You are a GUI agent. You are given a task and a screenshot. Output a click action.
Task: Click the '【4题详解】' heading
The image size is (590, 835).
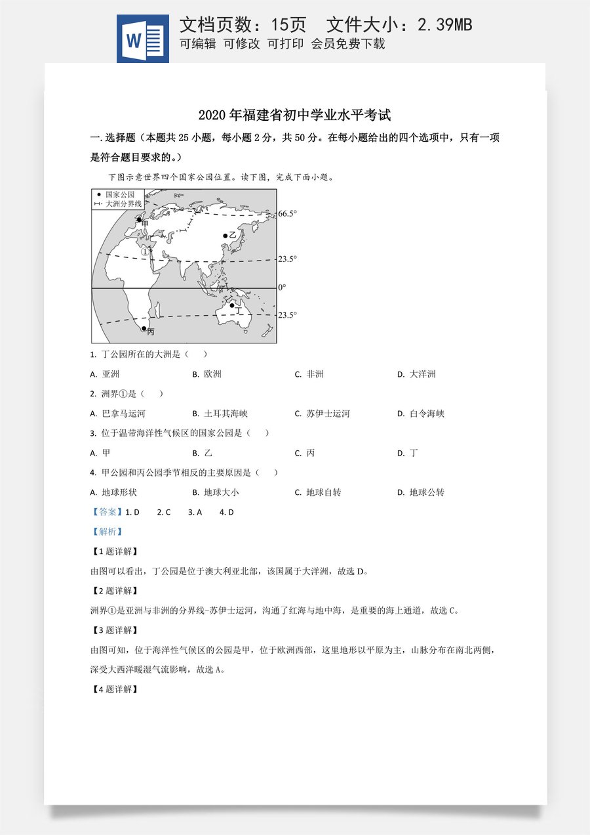point(115,689)
